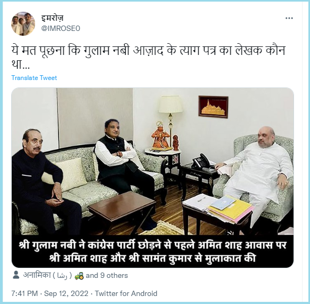310x304 pixels.
Task: Open tagged user अनामिका name
Action: point(47,275)
